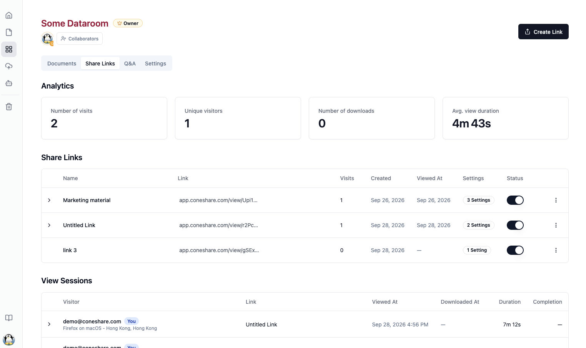Open the user avatar at sidebar bottom
Image resolution: width=586 pixels, height=348 pixels.
pos(9,340)
